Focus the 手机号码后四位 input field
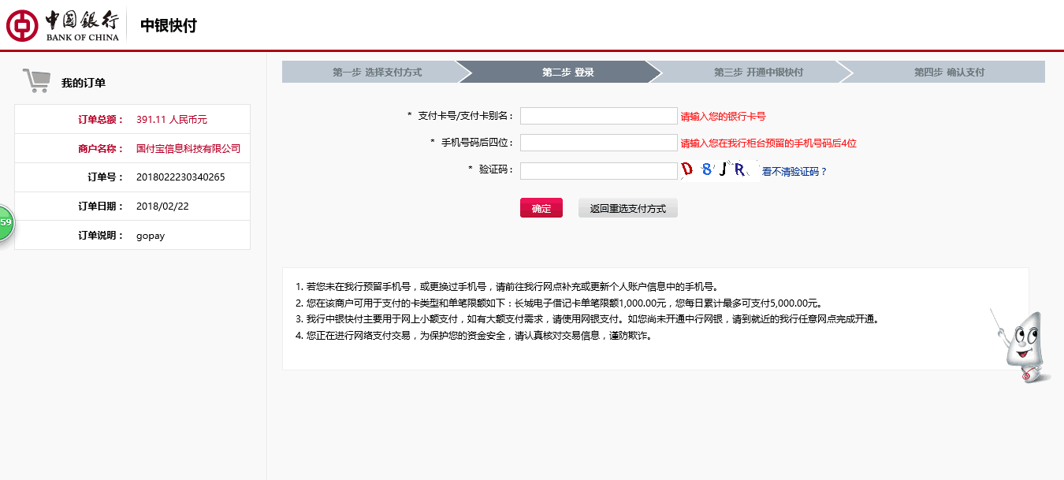This screenshot has width=1064, height=480. 598,143
